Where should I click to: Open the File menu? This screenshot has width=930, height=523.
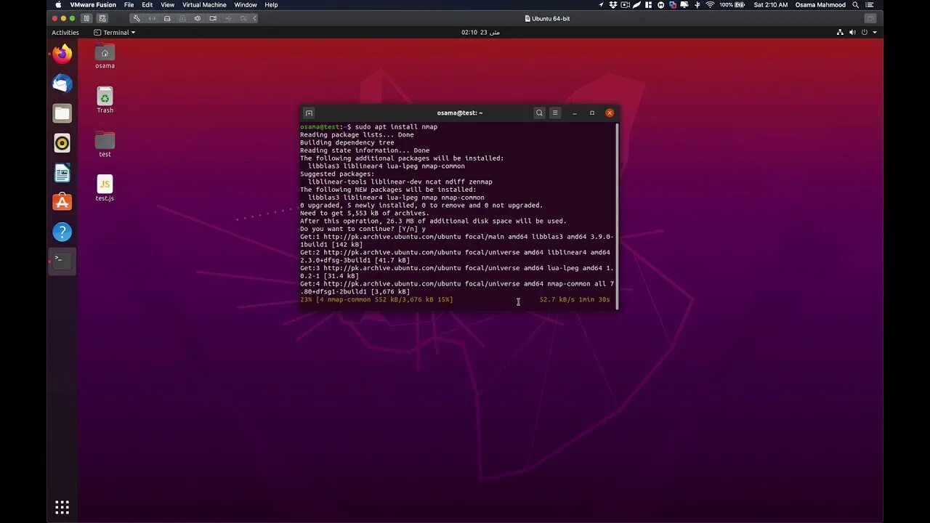129,5
